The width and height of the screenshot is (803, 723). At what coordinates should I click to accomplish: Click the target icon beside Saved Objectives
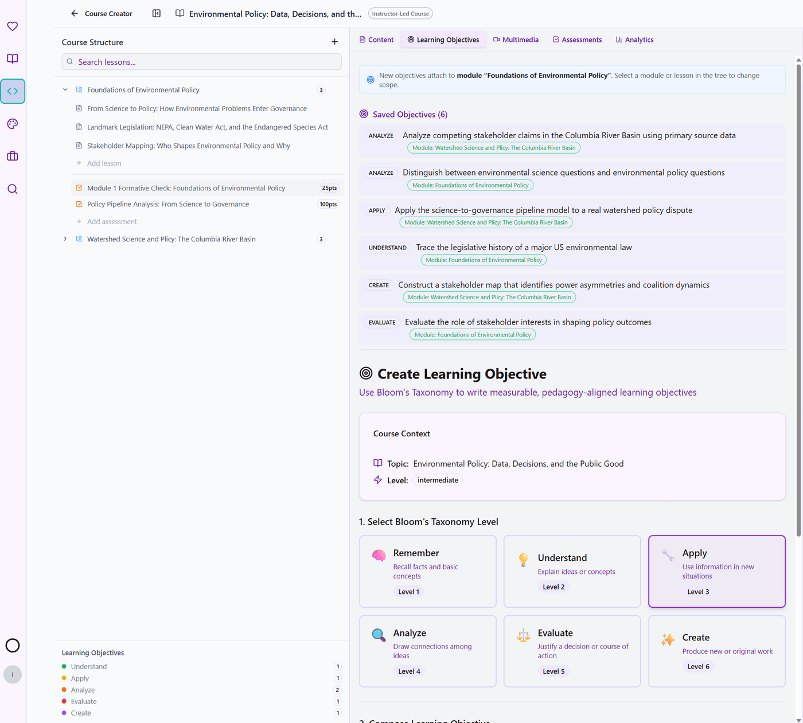pyautogui.click(x=364, y=114)
